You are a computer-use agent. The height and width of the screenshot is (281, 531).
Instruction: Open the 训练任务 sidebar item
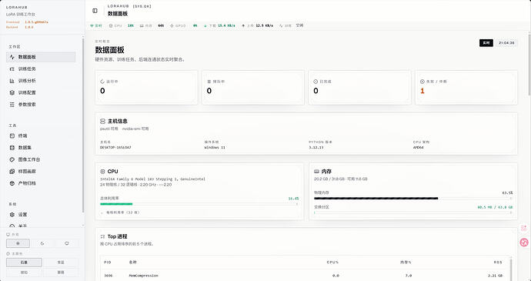click(41, 69)
